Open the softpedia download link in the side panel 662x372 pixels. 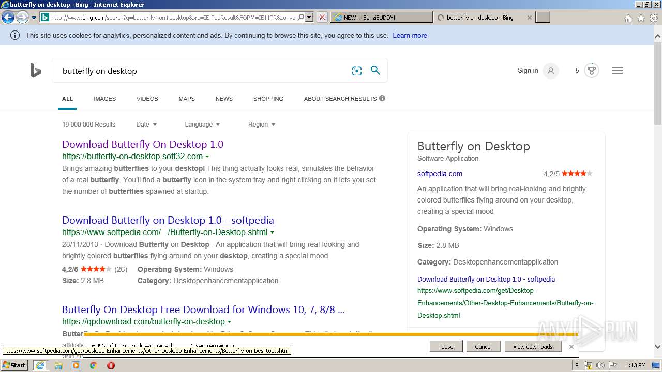486,279
